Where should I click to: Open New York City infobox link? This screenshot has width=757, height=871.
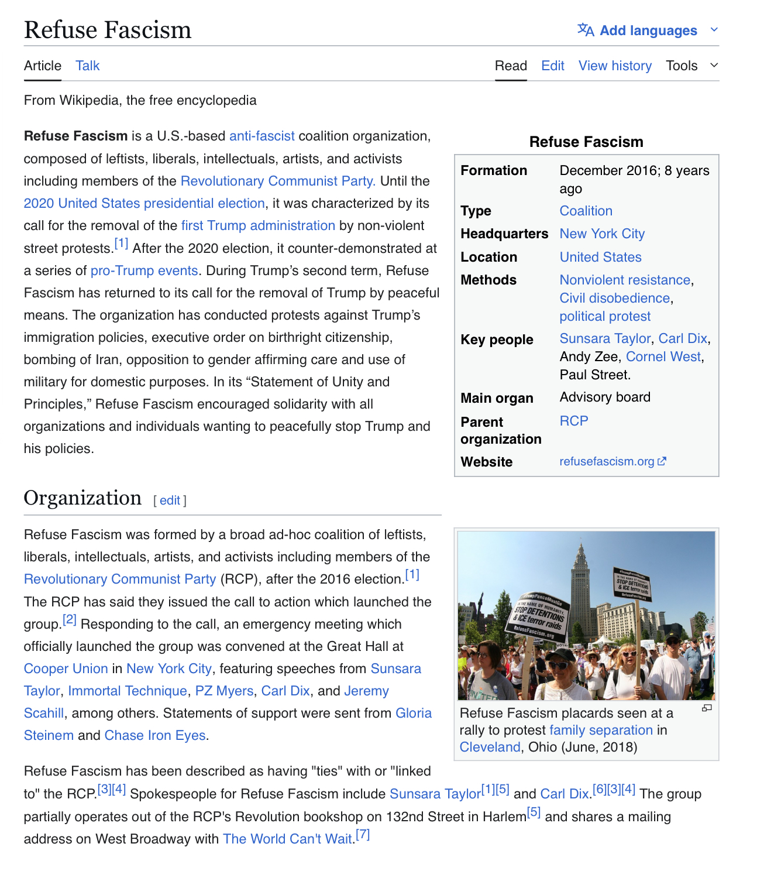point(602,234)
